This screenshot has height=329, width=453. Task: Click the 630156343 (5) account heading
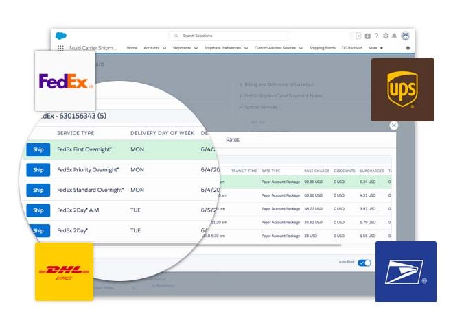click(82, 116)
